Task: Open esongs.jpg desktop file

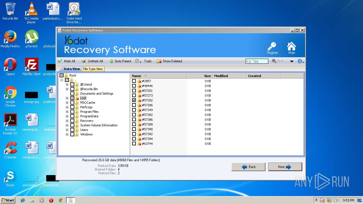Action: pos(31,97)
